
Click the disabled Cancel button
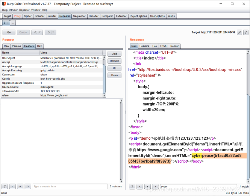click(23, 32)
